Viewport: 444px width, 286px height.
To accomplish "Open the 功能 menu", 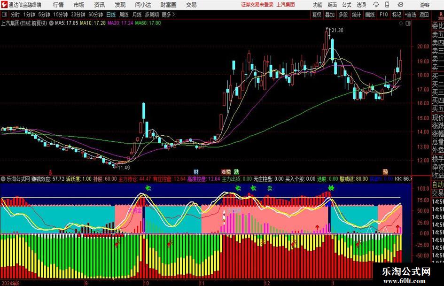I will click(318, 5).
